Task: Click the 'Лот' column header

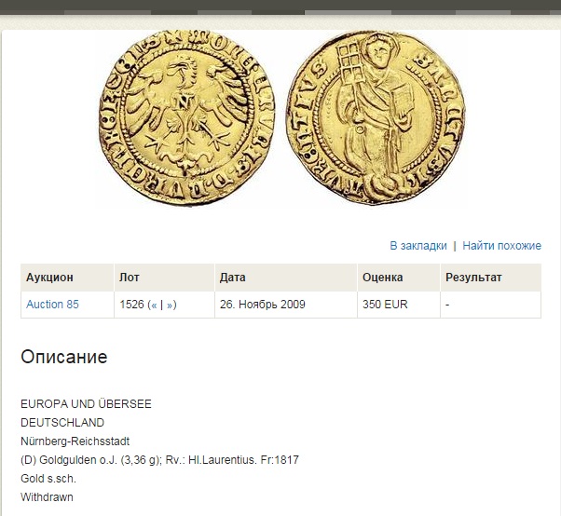Action: pos(130,278)
